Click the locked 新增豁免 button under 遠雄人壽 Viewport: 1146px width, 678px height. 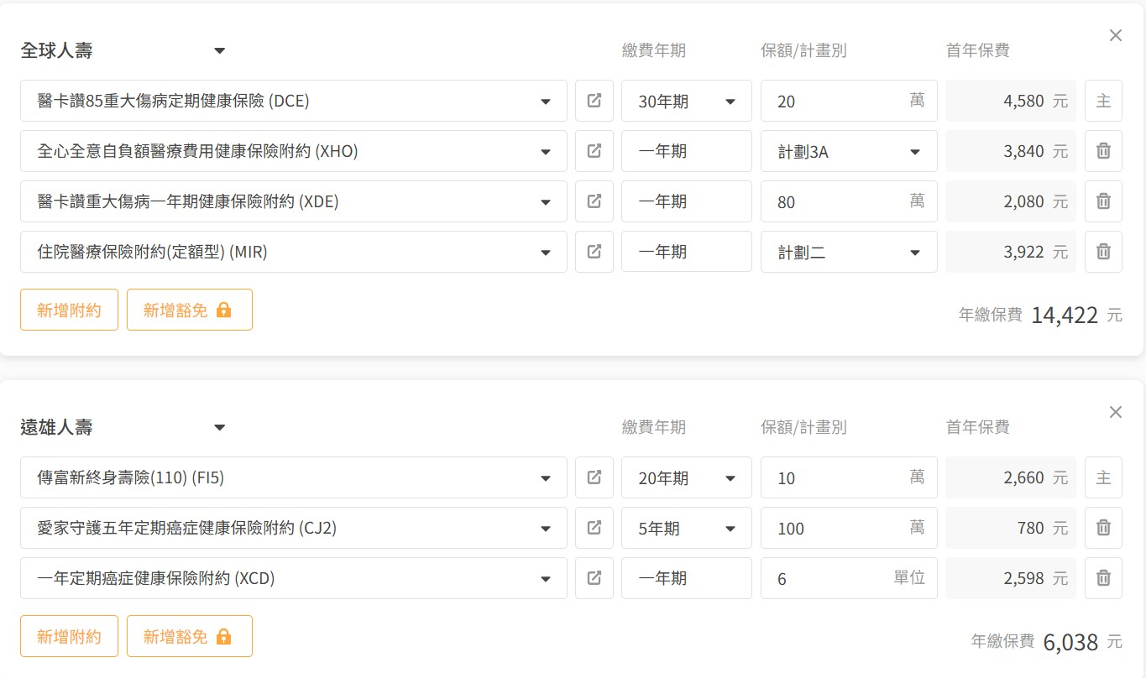(189, 637)
